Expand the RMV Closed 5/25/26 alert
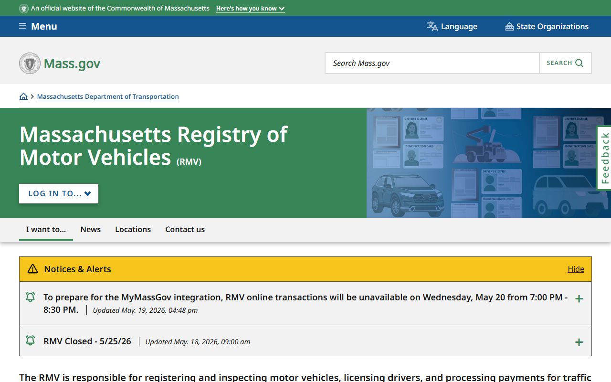Screen dimensions: 611x382 pyautogui.click(x=579, y=342)
